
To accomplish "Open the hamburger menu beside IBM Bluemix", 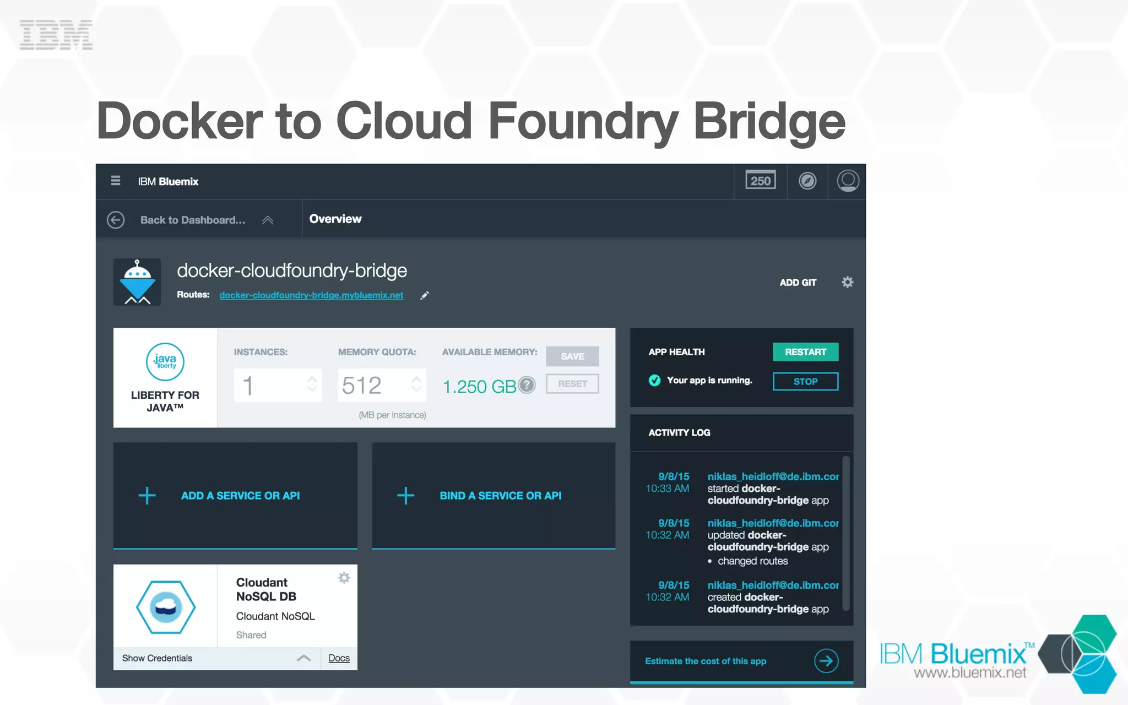I will (x=115, y=181).
